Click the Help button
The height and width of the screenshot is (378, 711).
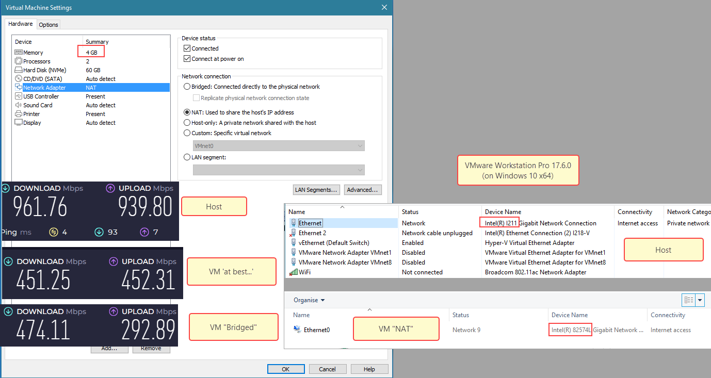tap(369, 369)
